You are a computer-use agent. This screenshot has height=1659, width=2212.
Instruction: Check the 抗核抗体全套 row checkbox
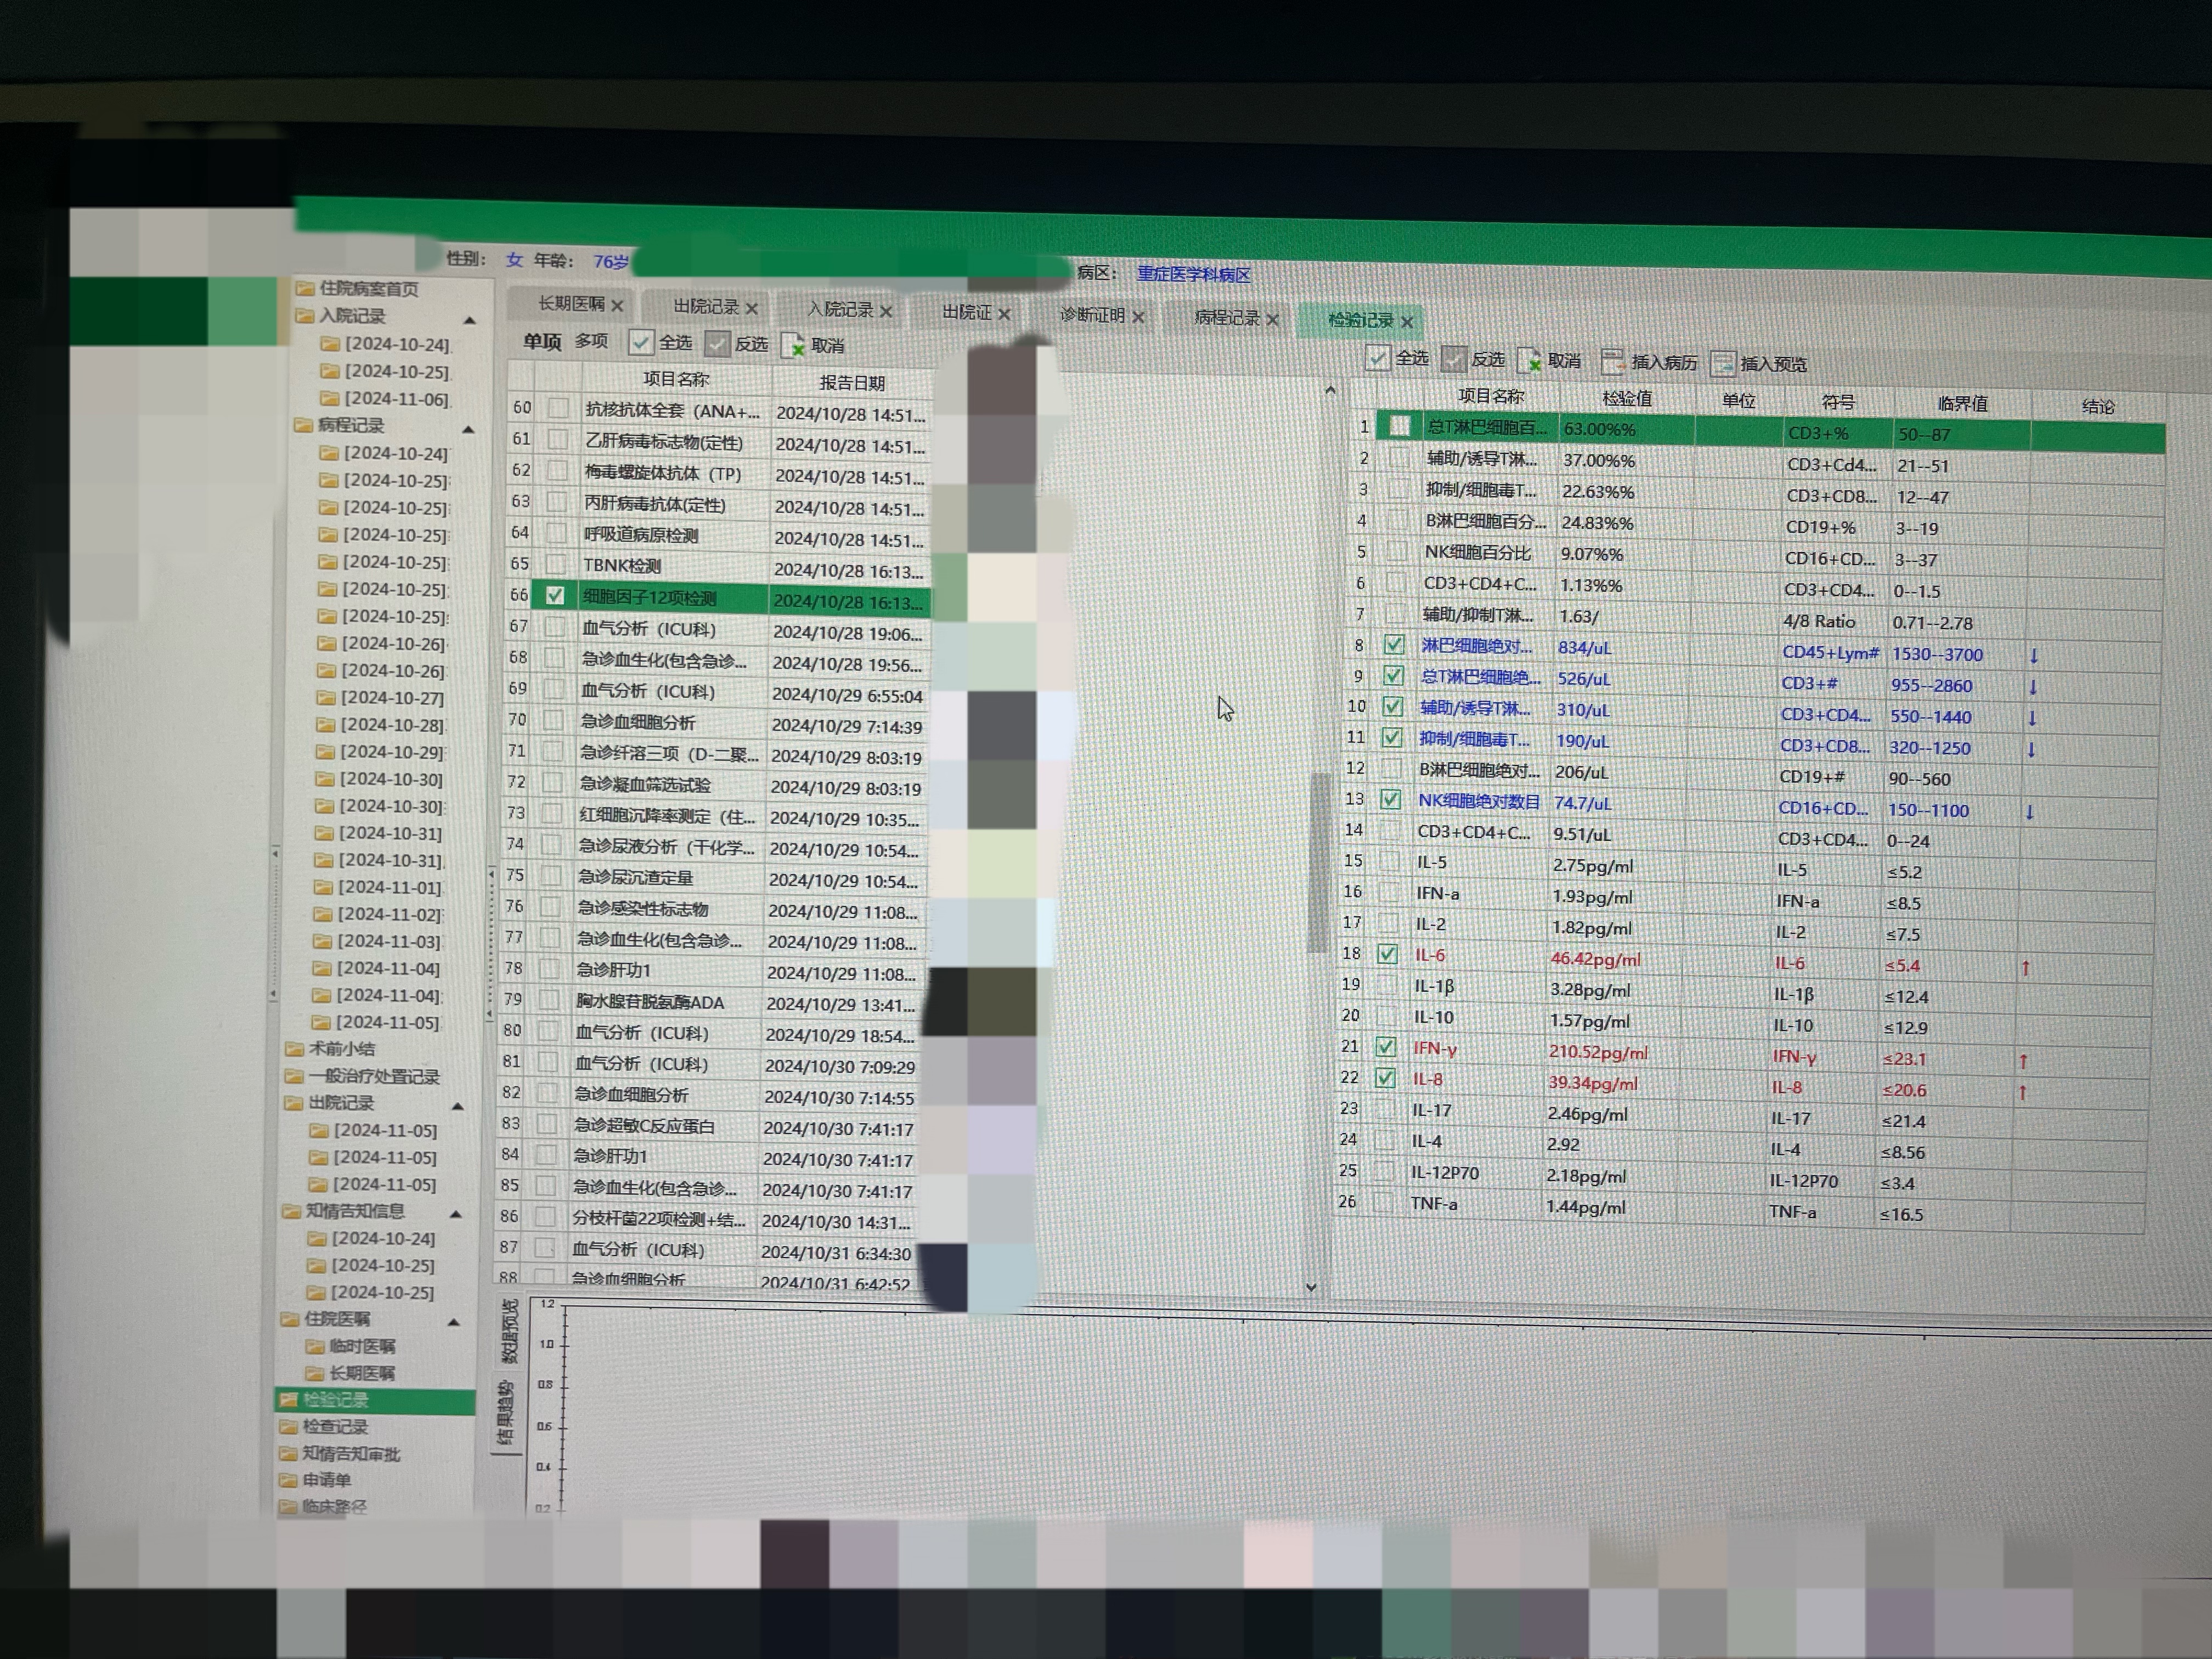click(x=558, y=408)
